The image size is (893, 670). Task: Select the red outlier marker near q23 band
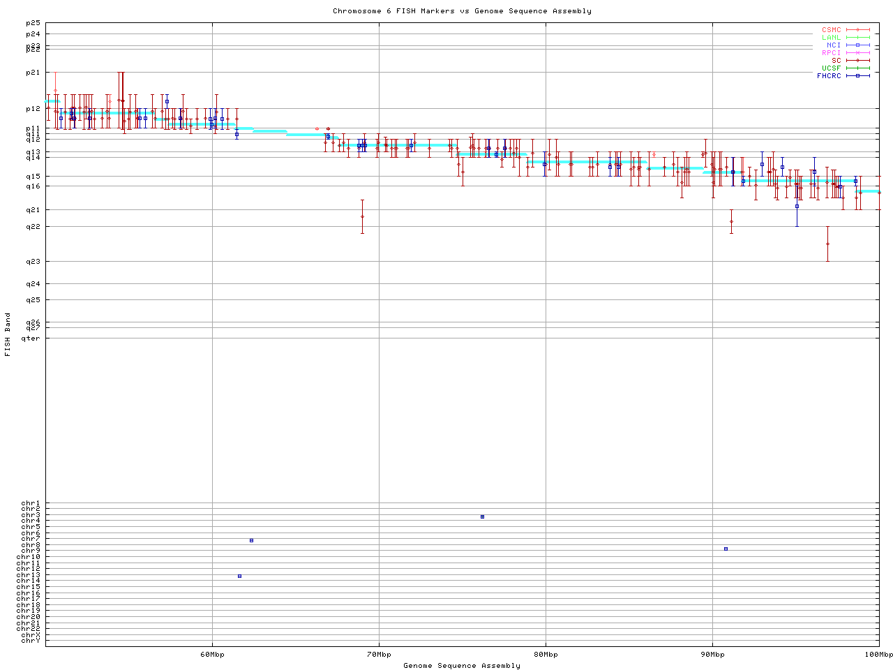tap(827, 244)
